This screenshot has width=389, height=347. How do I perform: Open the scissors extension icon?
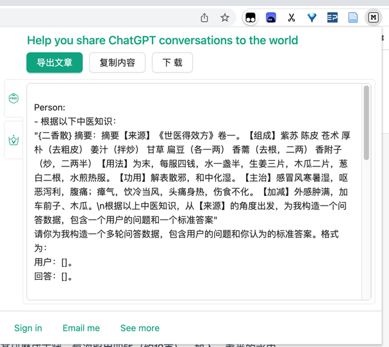(291, 18)
